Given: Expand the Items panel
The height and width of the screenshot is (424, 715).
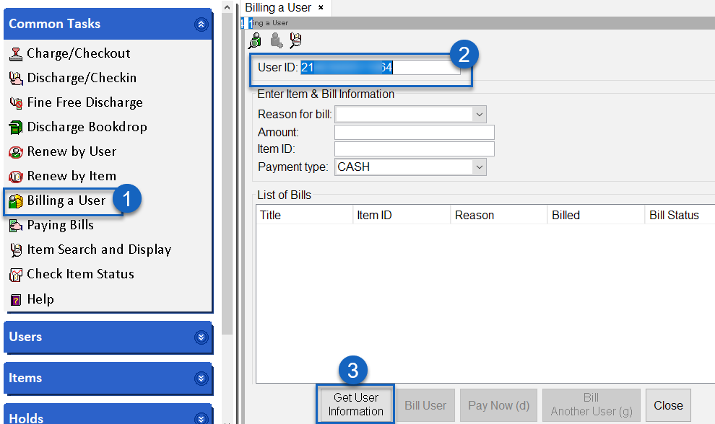Looking at the screenshot, I should [x=201, y=378].
